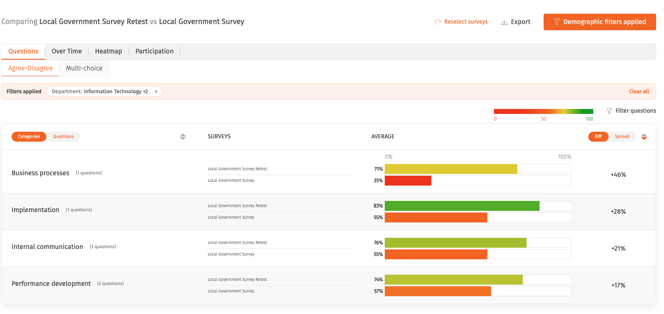
Task: Expand the Internal communication category row
Action: click(x=328, y=249)
